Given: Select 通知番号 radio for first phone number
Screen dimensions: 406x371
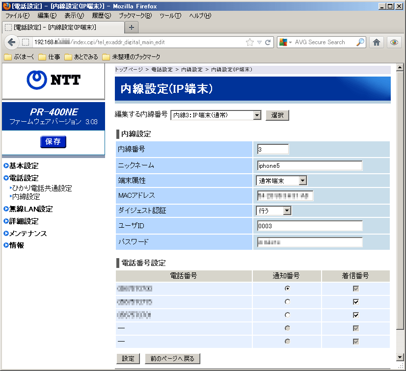Looking at the screenshot, I should 287,289.
